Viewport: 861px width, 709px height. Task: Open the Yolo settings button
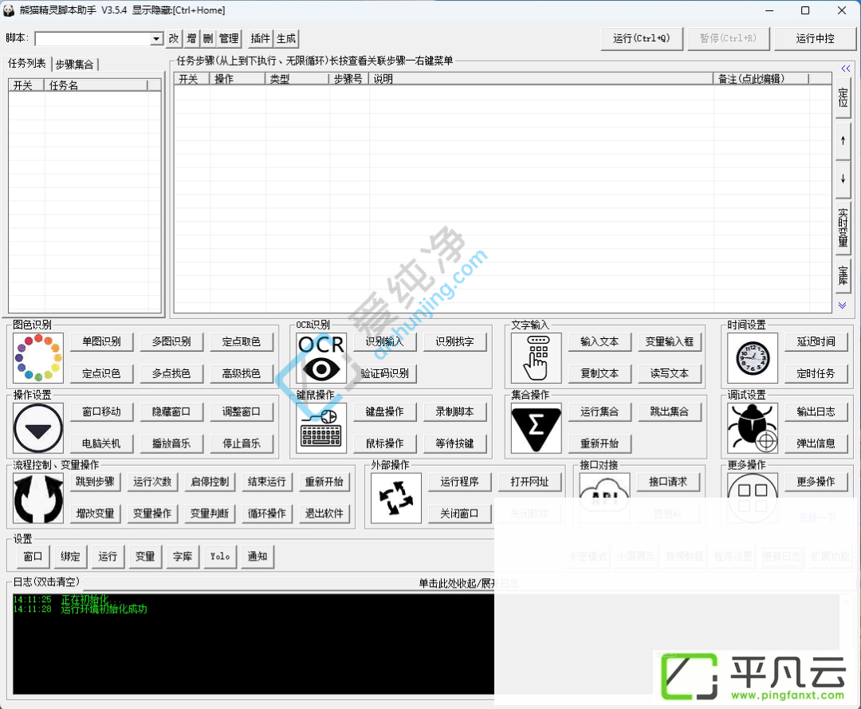[220, 557]
